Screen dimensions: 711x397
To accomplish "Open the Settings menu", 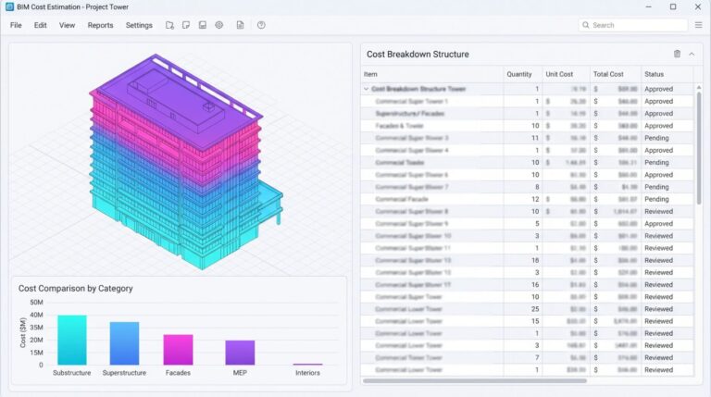I will (139, 25).
